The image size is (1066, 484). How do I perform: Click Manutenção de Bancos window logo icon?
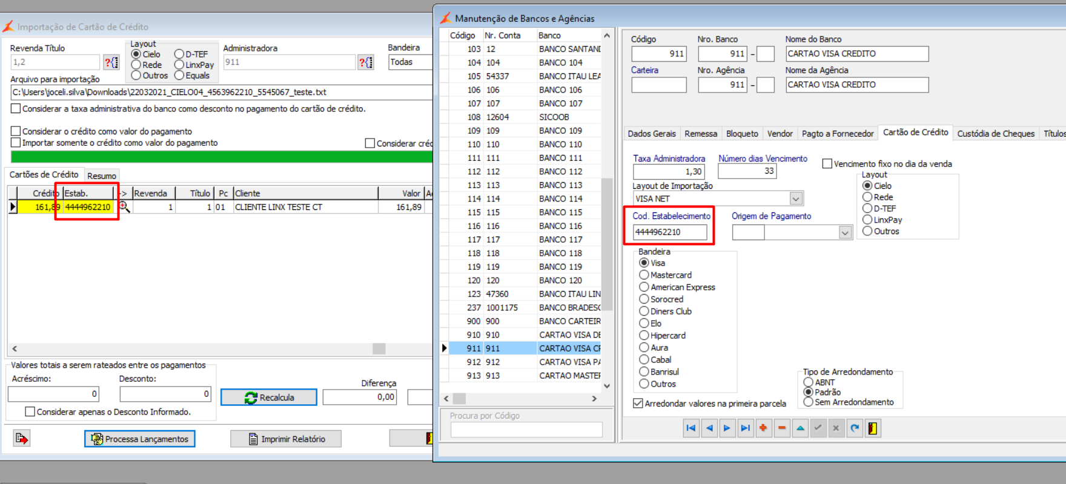tap(446, 18)
